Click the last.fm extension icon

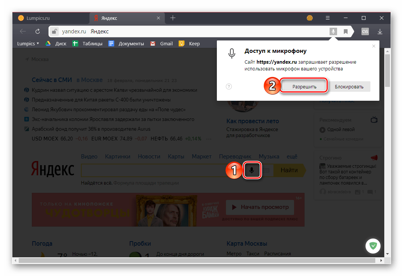coord(365,31)
